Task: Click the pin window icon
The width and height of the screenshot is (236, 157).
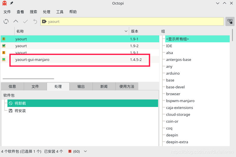Action: tap(11, 3)
